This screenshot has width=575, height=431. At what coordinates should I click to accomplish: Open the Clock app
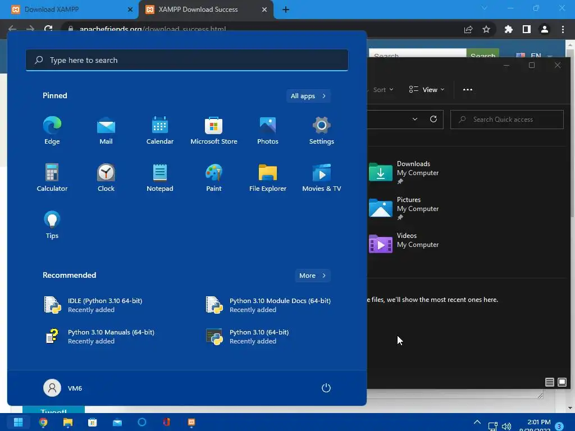point(106,178)
